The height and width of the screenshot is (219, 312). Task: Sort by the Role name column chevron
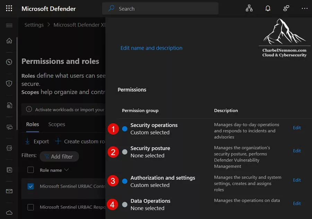[x=67, y=170]
